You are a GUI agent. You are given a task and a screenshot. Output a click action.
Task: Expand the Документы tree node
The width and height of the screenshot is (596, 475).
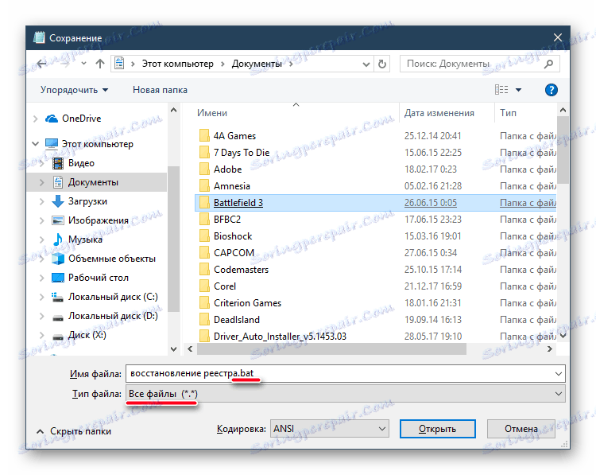pos(42,182)
